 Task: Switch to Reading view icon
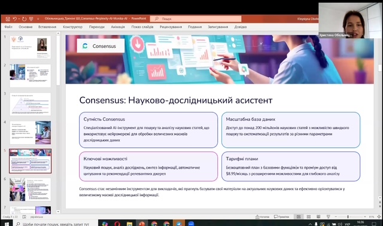[x=318, y=216]
